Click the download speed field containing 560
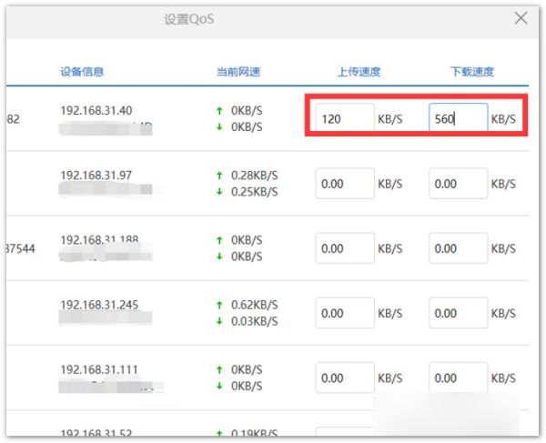The image size is (546, 443). [x=458, y=118]
